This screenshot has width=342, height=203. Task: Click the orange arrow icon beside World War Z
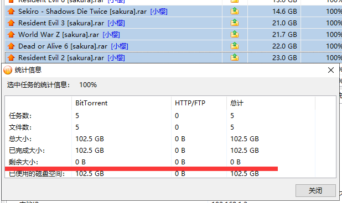11,34
